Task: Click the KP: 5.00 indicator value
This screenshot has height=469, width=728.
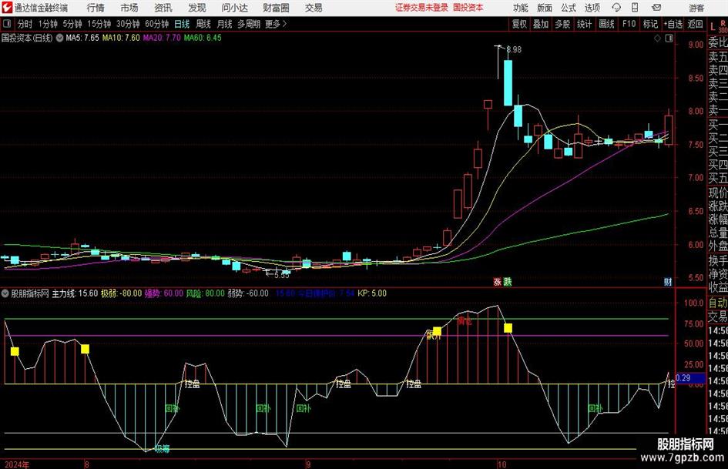Action: pos(372,293)
